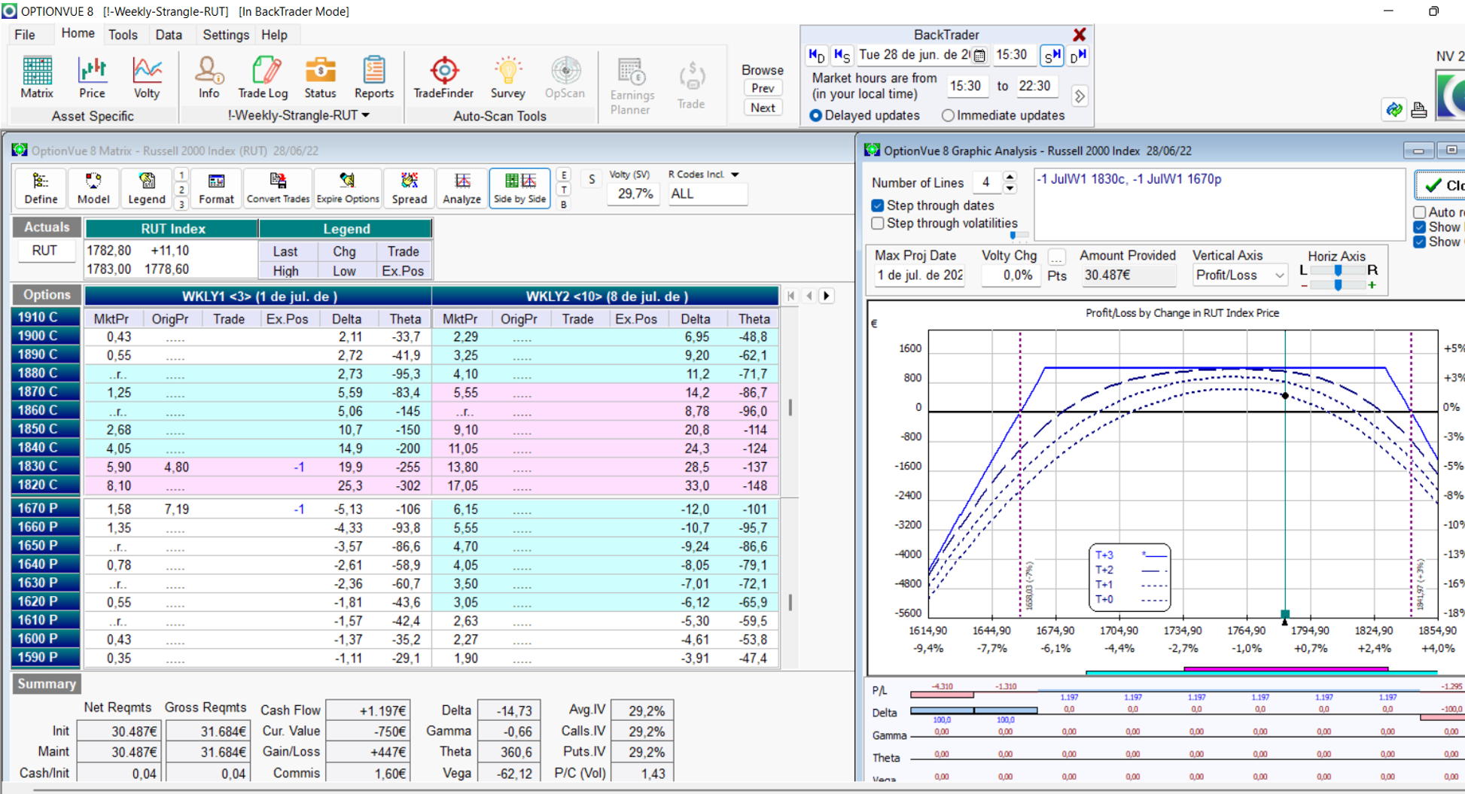This screenshot has height=794, width=1465.
Task: Expand BackTrader panel with chevron arrow
Action: [1080, 96]
